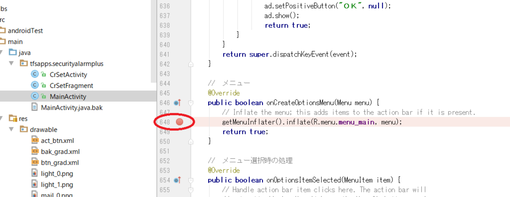Click the XML file icon for act_btn.xml

35,140
